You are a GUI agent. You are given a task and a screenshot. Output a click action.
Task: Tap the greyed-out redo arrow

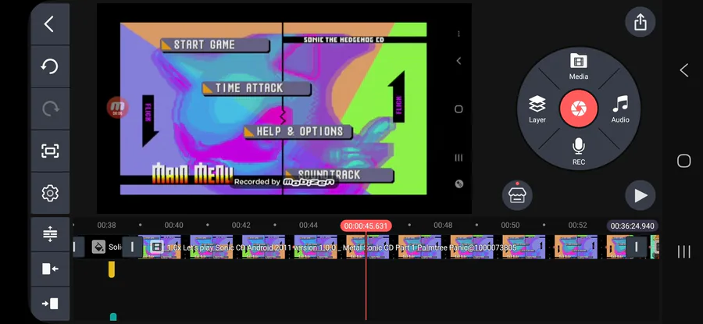(x=49, y=109)
